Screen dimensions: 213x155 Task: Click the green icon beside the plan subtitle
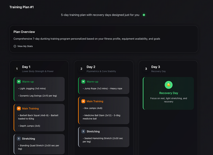click(144, 15)
